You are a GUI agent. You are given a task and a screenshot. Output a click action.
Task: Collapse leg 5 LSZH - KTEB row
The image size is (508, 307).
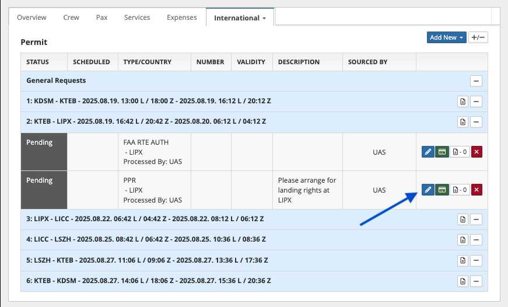[476, 260]
